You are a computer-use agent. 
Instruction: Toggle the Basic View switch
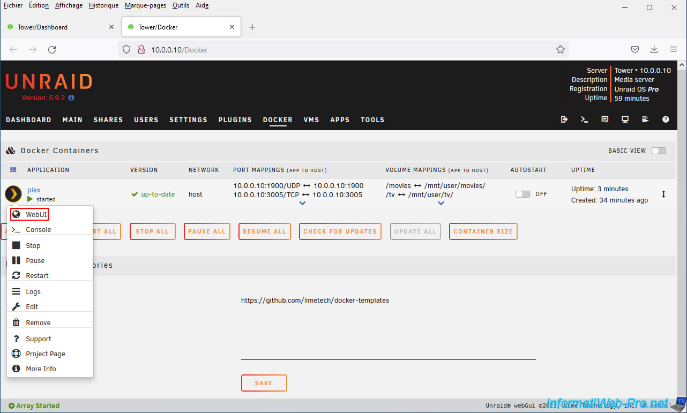(659, 151)
